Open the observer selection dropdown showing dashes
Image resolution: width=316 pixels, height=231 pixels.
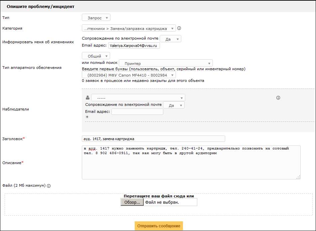tap(138, 98)
